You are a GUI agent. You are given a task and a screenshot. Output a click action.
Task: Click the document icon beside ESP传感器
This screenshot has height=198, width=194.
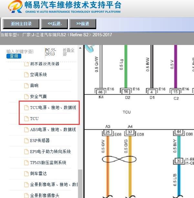pos(26,140)
